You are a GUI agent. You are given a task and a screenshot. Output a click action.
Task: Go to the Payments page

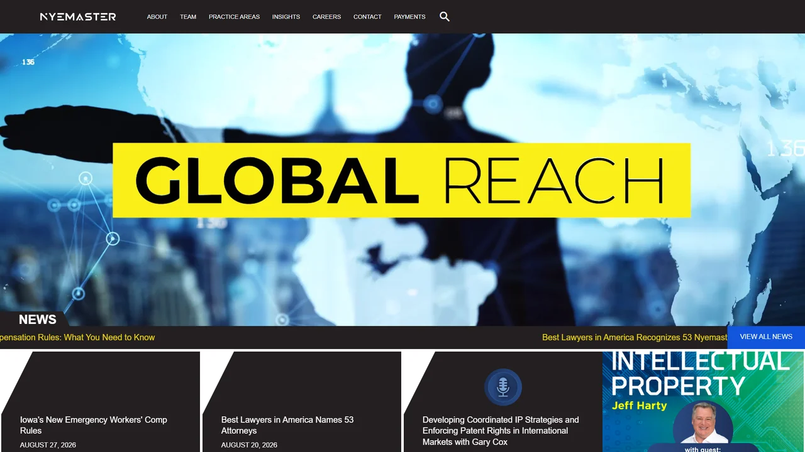click(410, 17)
